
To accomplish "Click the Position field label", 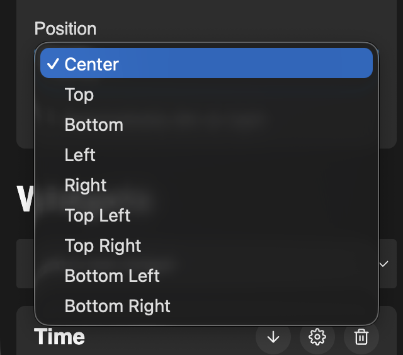I will coord(65,29).
